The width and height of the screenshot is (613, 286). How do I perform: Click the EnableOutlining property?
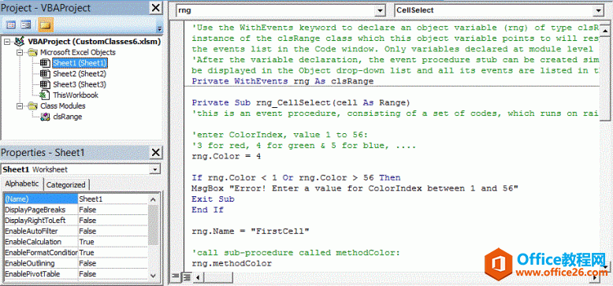click(x=30, y=263)
